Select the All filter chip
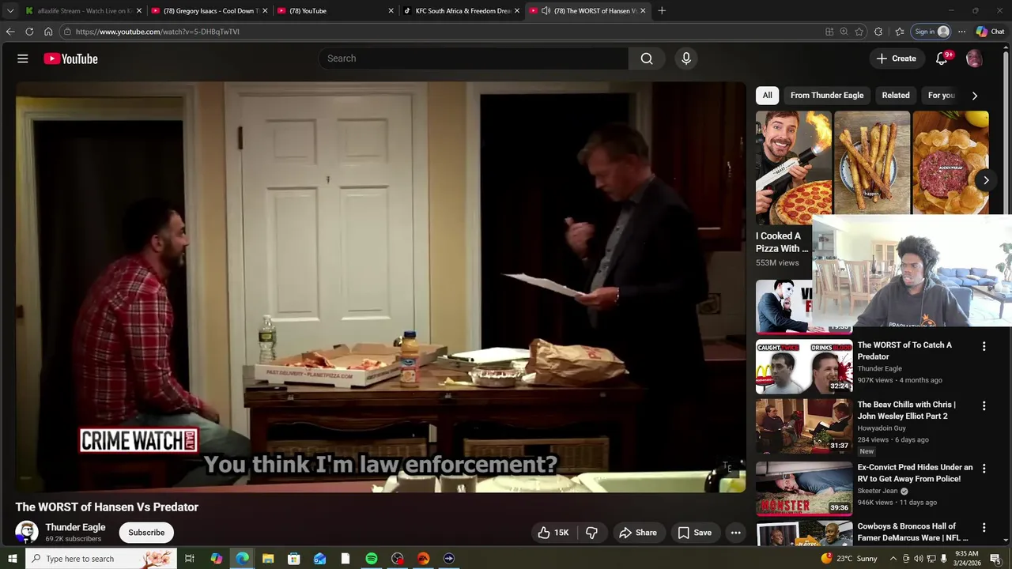The image size is (1012, 569). (x=767, y=95)
